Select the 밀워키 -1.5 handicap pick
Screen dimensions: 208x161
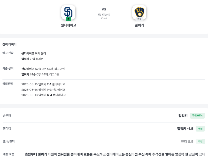click(185, 129)
